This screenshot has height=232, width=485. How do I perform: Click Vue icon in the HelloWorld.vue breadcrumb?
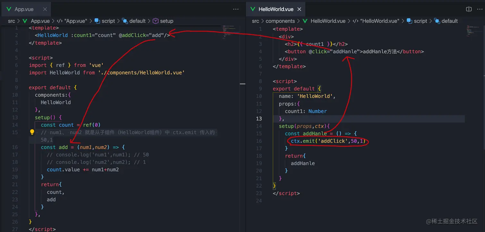click(305, 21)
